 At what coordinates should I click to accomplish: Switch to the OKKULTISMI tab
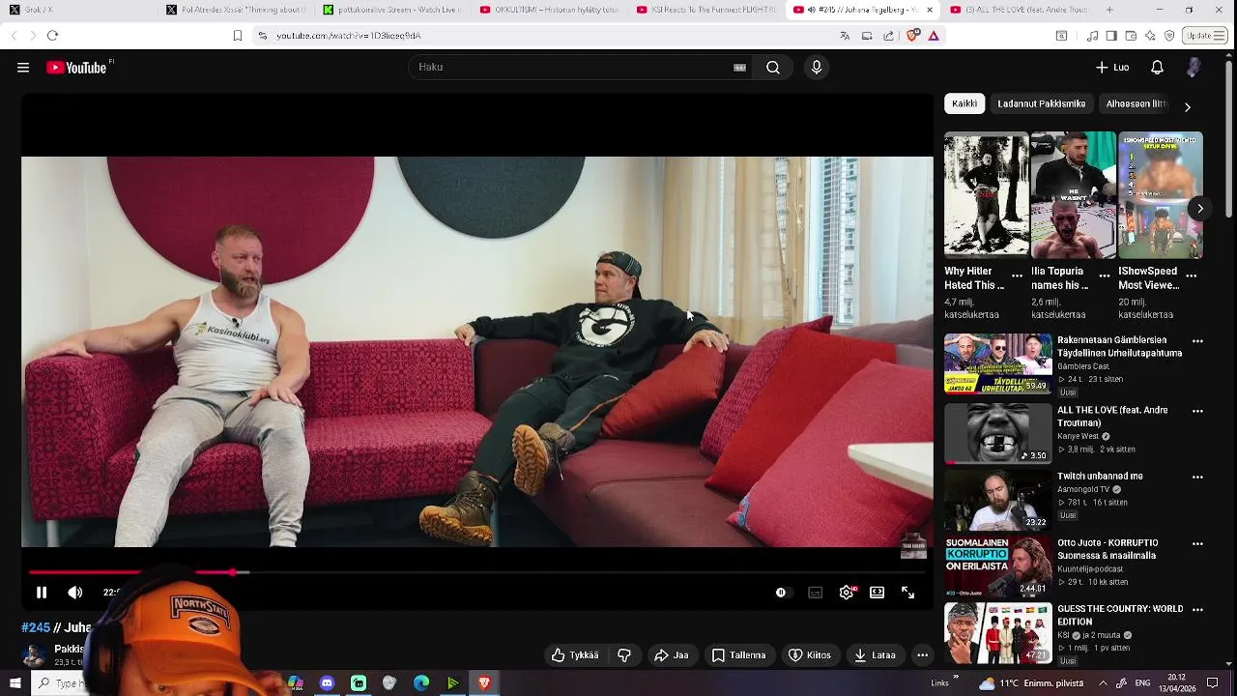pyautogui.click(x=549, y=10)
